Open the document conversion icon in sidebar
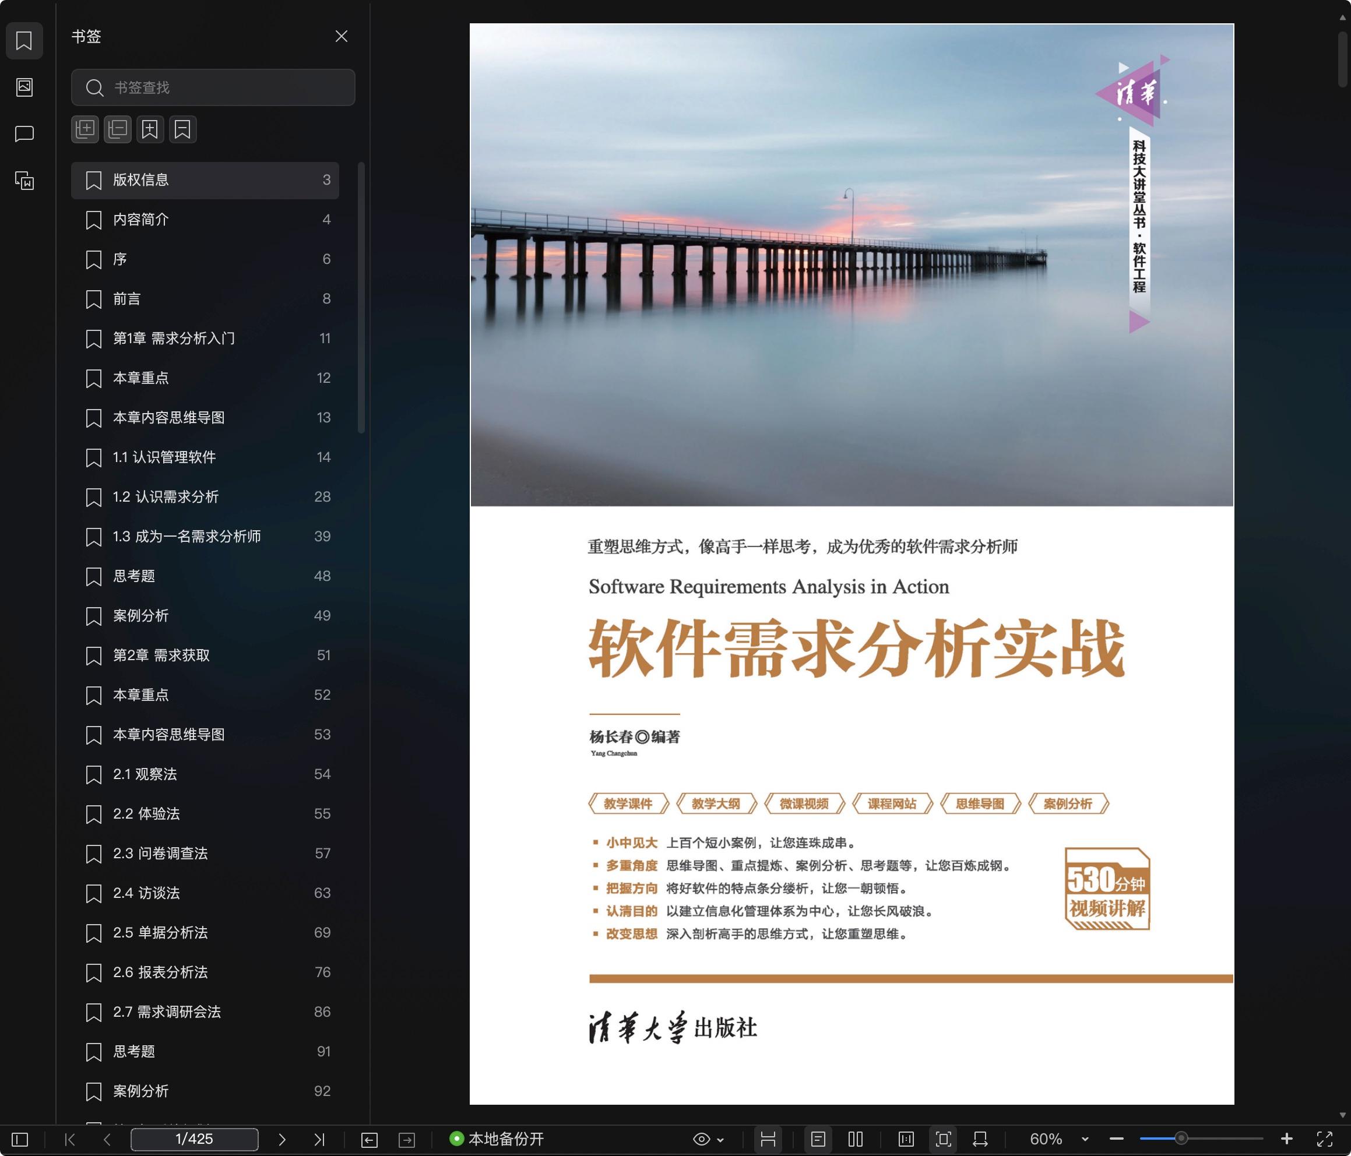1351x1156 pixels. 24,181
